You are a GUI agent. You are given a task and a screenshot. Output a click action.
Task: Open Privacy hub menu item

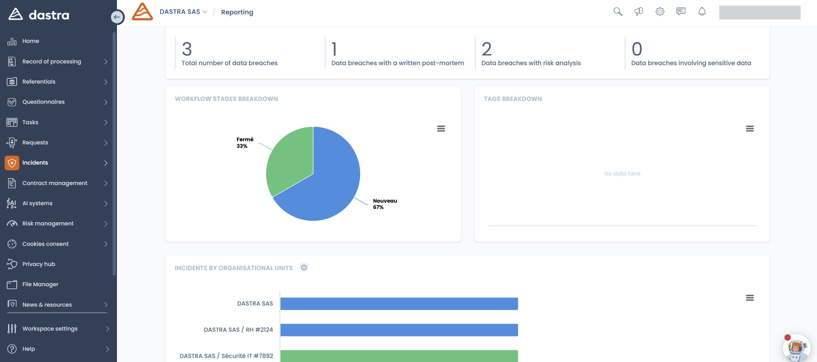coord(38,264)
